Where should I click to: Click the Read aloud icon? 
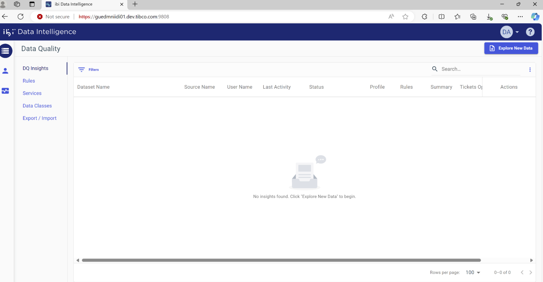pos(391,17)
